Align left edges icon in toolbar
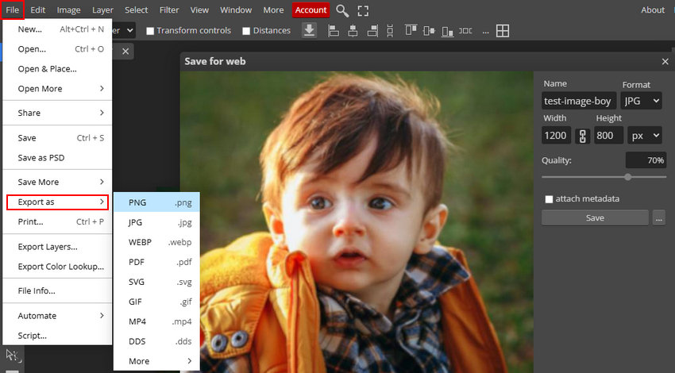Viewport: 675px width, 373px height. pos(334,30)
